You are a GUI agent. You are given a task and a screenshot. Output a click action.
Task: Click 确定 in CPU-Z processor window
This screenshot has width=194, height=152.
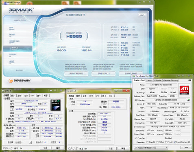(x=58, y=148)
